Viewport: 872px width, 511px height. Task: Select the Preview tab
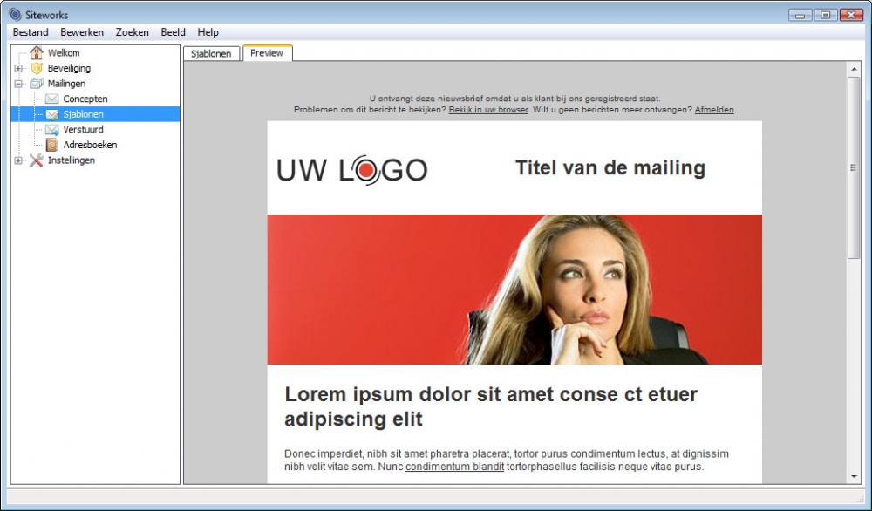click(267, 53)
